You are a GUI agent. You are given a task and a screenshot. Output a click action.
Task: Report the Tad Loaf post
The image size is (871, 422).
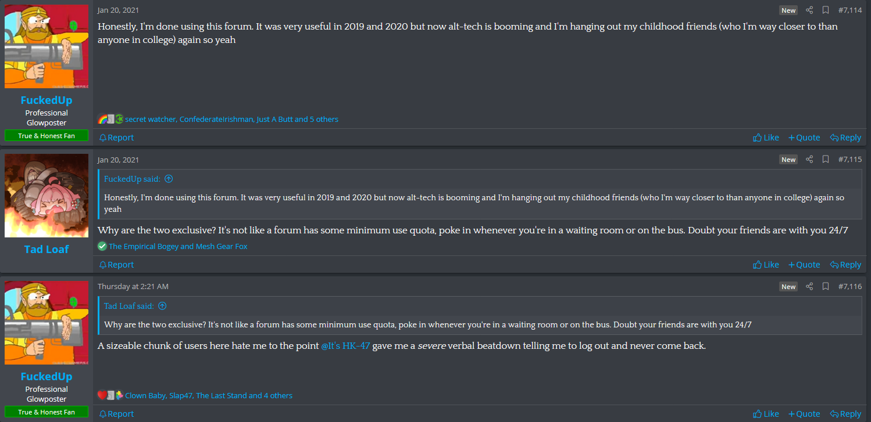[116, 265]
